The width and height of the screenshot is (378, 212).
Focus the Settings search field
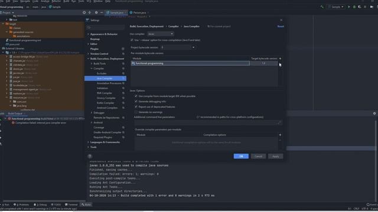[105, 28]
